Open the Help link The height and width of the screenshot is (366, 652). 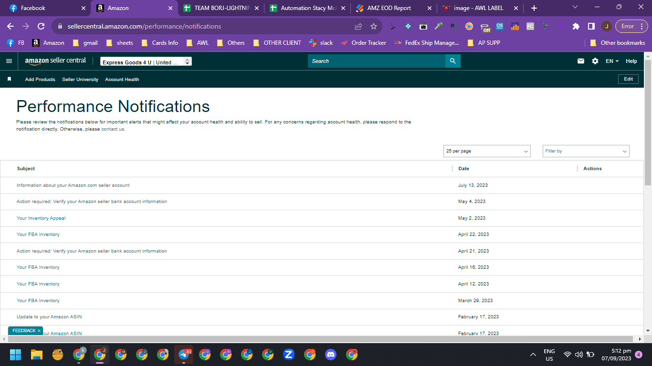[631, 61]
